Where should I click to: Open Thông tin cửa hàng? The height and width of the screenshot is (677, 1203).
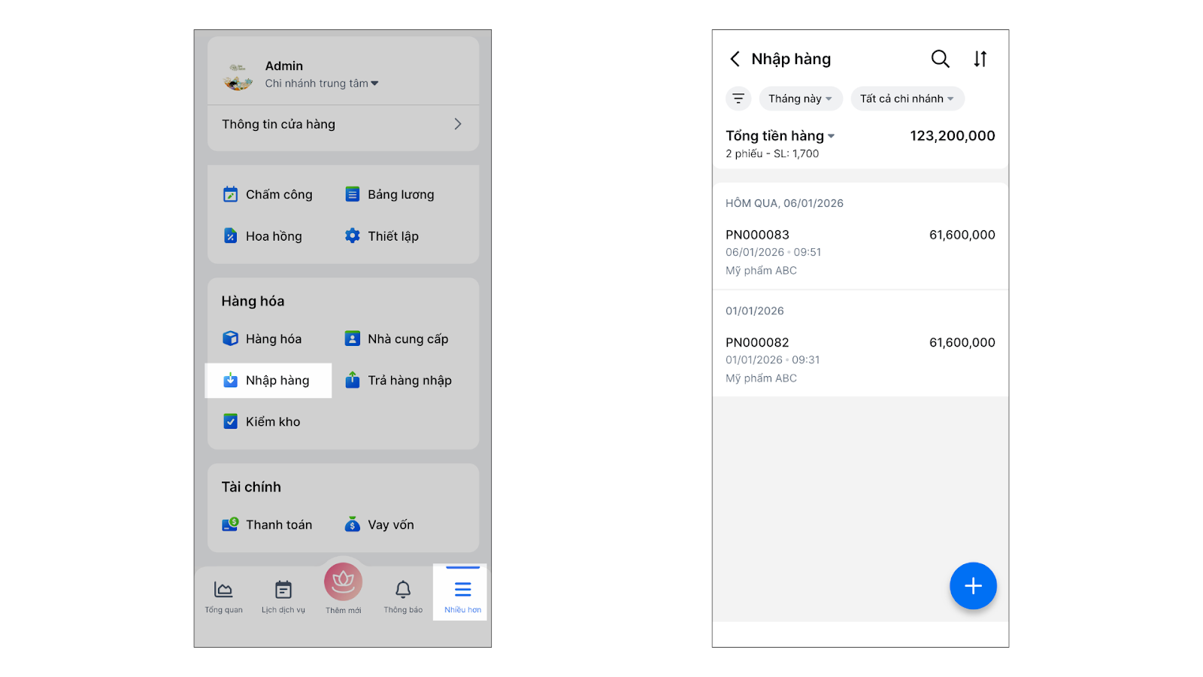pyautogui.click(x=343, y=124)
